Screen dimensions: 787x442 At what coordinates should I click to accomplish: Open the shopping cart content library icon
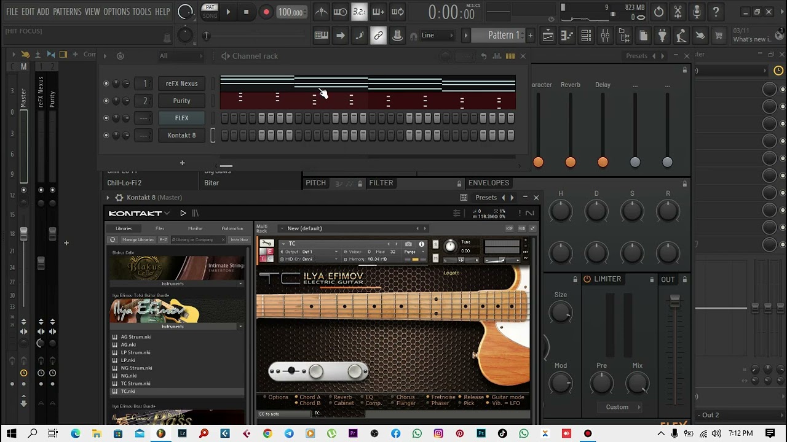pyautogui.click(x=719, y=36)
